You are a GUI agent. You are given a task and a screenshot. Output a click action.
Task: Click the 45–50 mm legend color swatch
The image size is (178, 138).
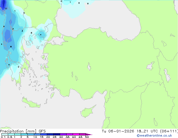click(83, 134)
